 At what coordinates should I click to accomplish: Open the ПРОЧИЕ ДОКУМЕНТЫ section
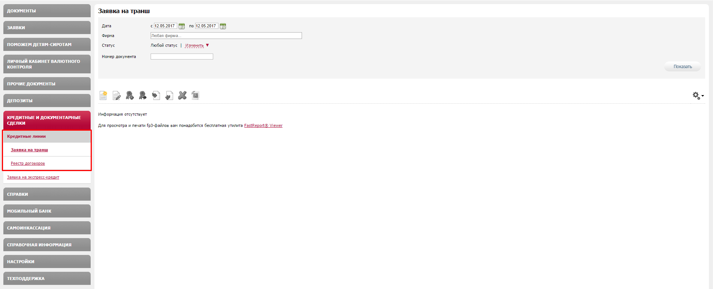pyautogui.click(x=47, y=84)
